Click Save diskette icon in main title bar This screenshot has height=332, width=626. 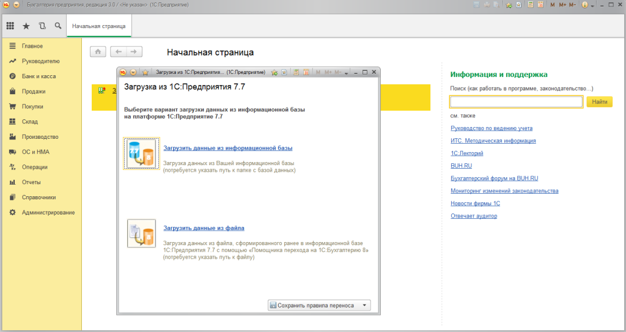[x=476, y=5]
